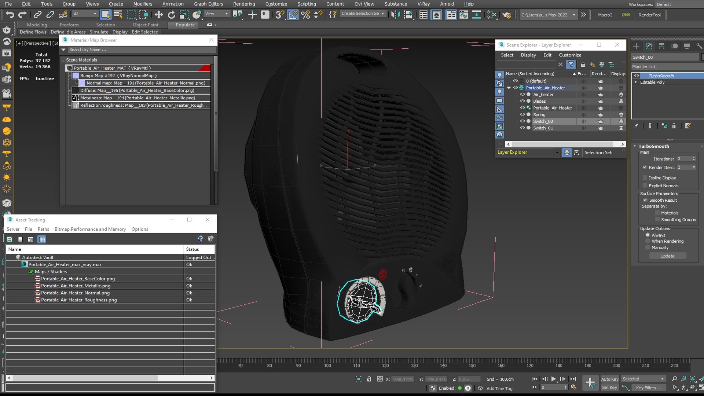
Task: Play the animation
Action: (553, 379)
